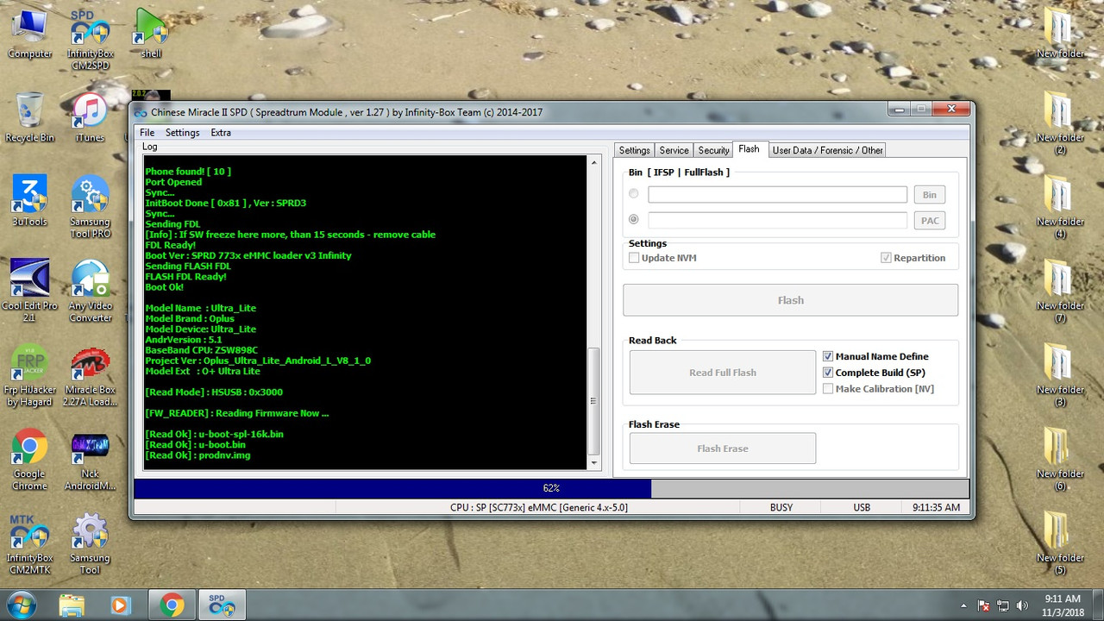1104x621 pixels.
Task: Launch Samsung Tool PRO shortcut
Action: (x=90, y=207)
